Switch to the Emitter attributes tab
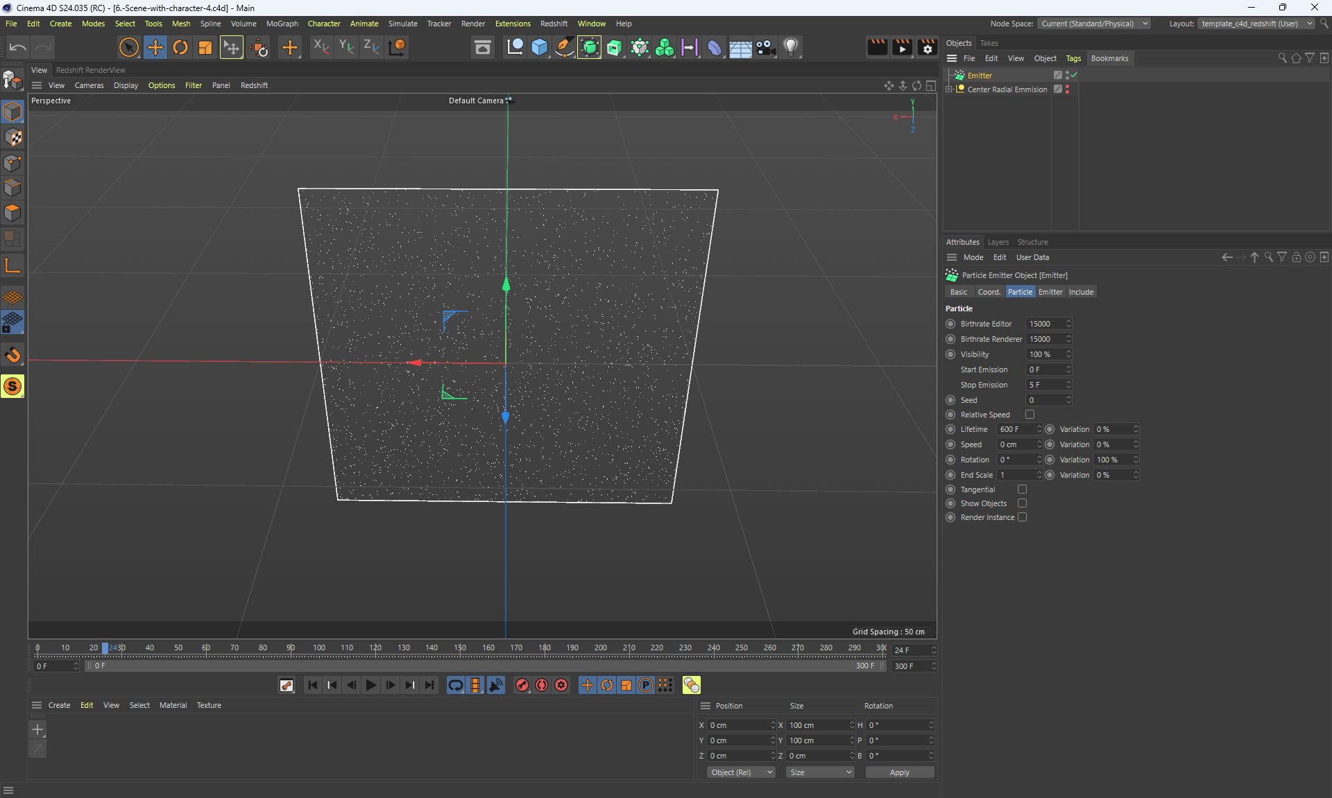Viewport: 1332px width, 798px height. [x=1050, y=292]
